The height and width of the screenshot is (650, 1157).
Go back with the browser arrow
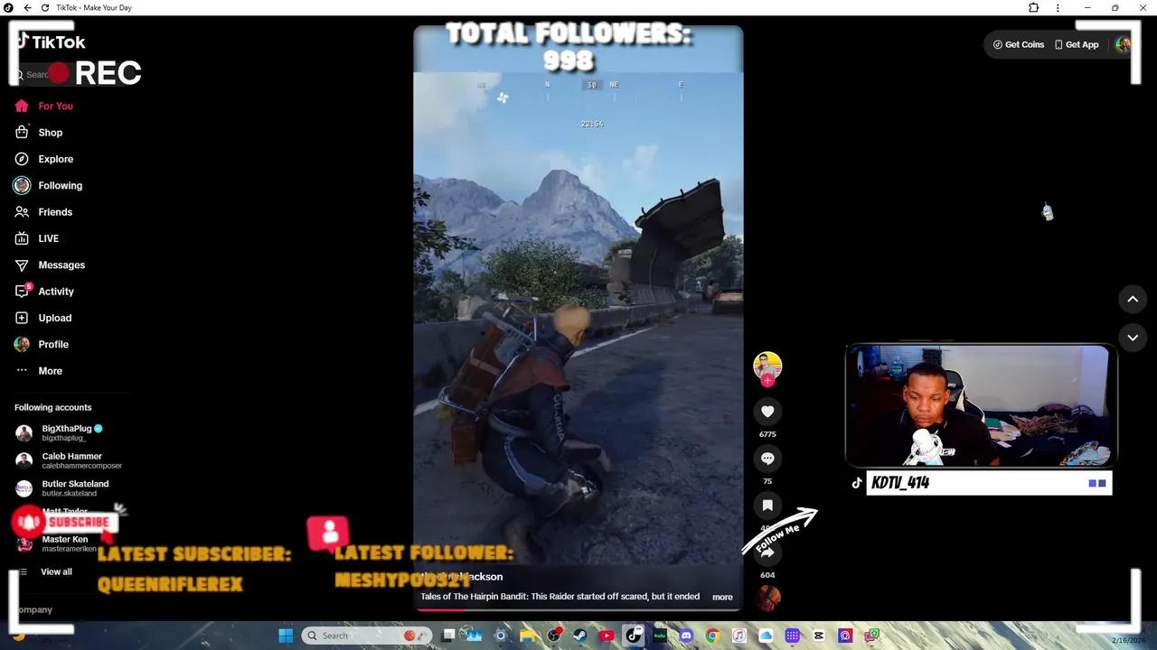coord(27,7)
